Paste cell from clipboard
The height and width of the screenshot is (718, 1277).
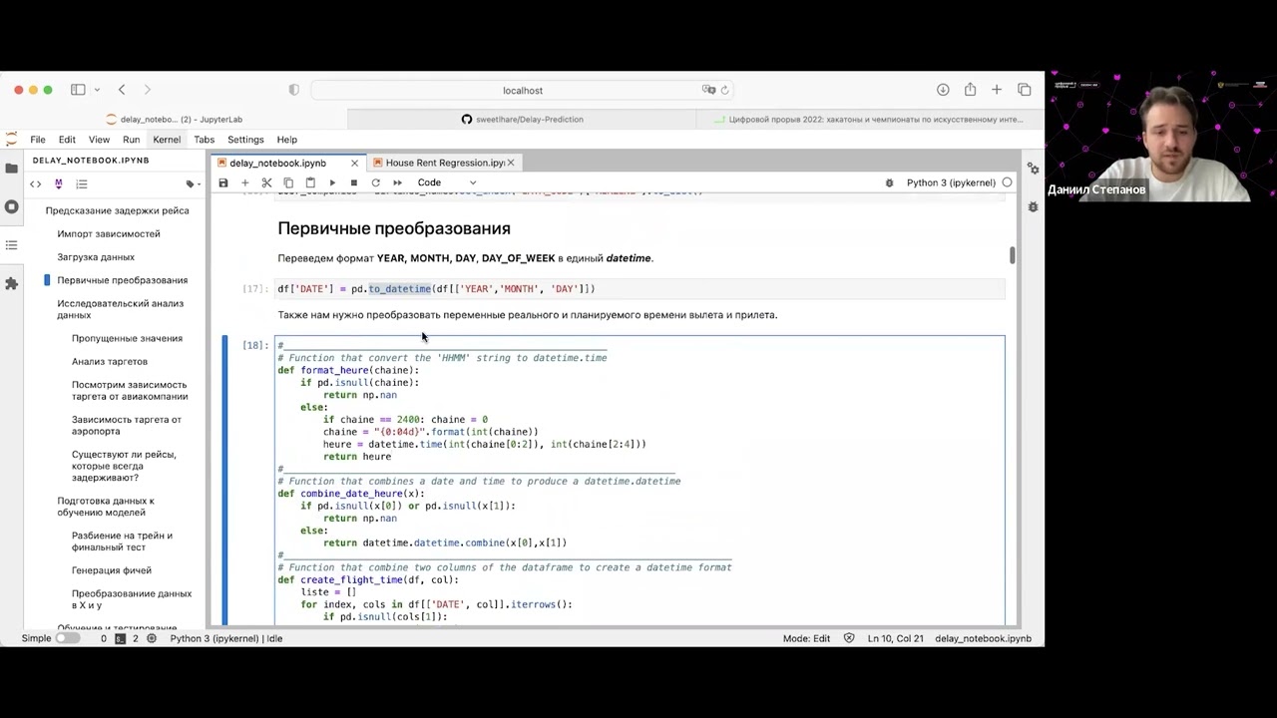click(310, 182)
